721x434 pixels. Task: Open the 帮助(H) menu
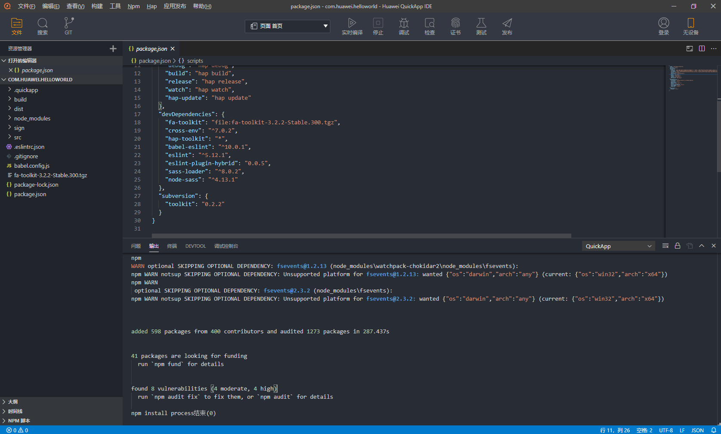point(202,6)
